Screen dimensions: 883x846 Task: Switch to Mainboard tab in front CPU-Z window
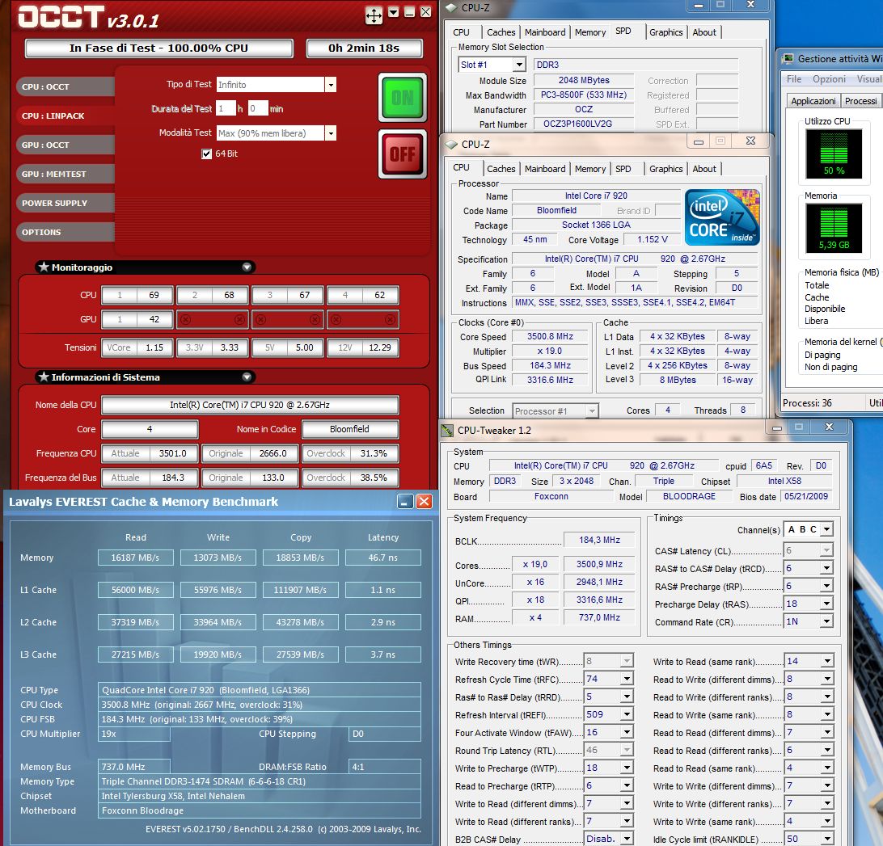[x=544, y=169]
